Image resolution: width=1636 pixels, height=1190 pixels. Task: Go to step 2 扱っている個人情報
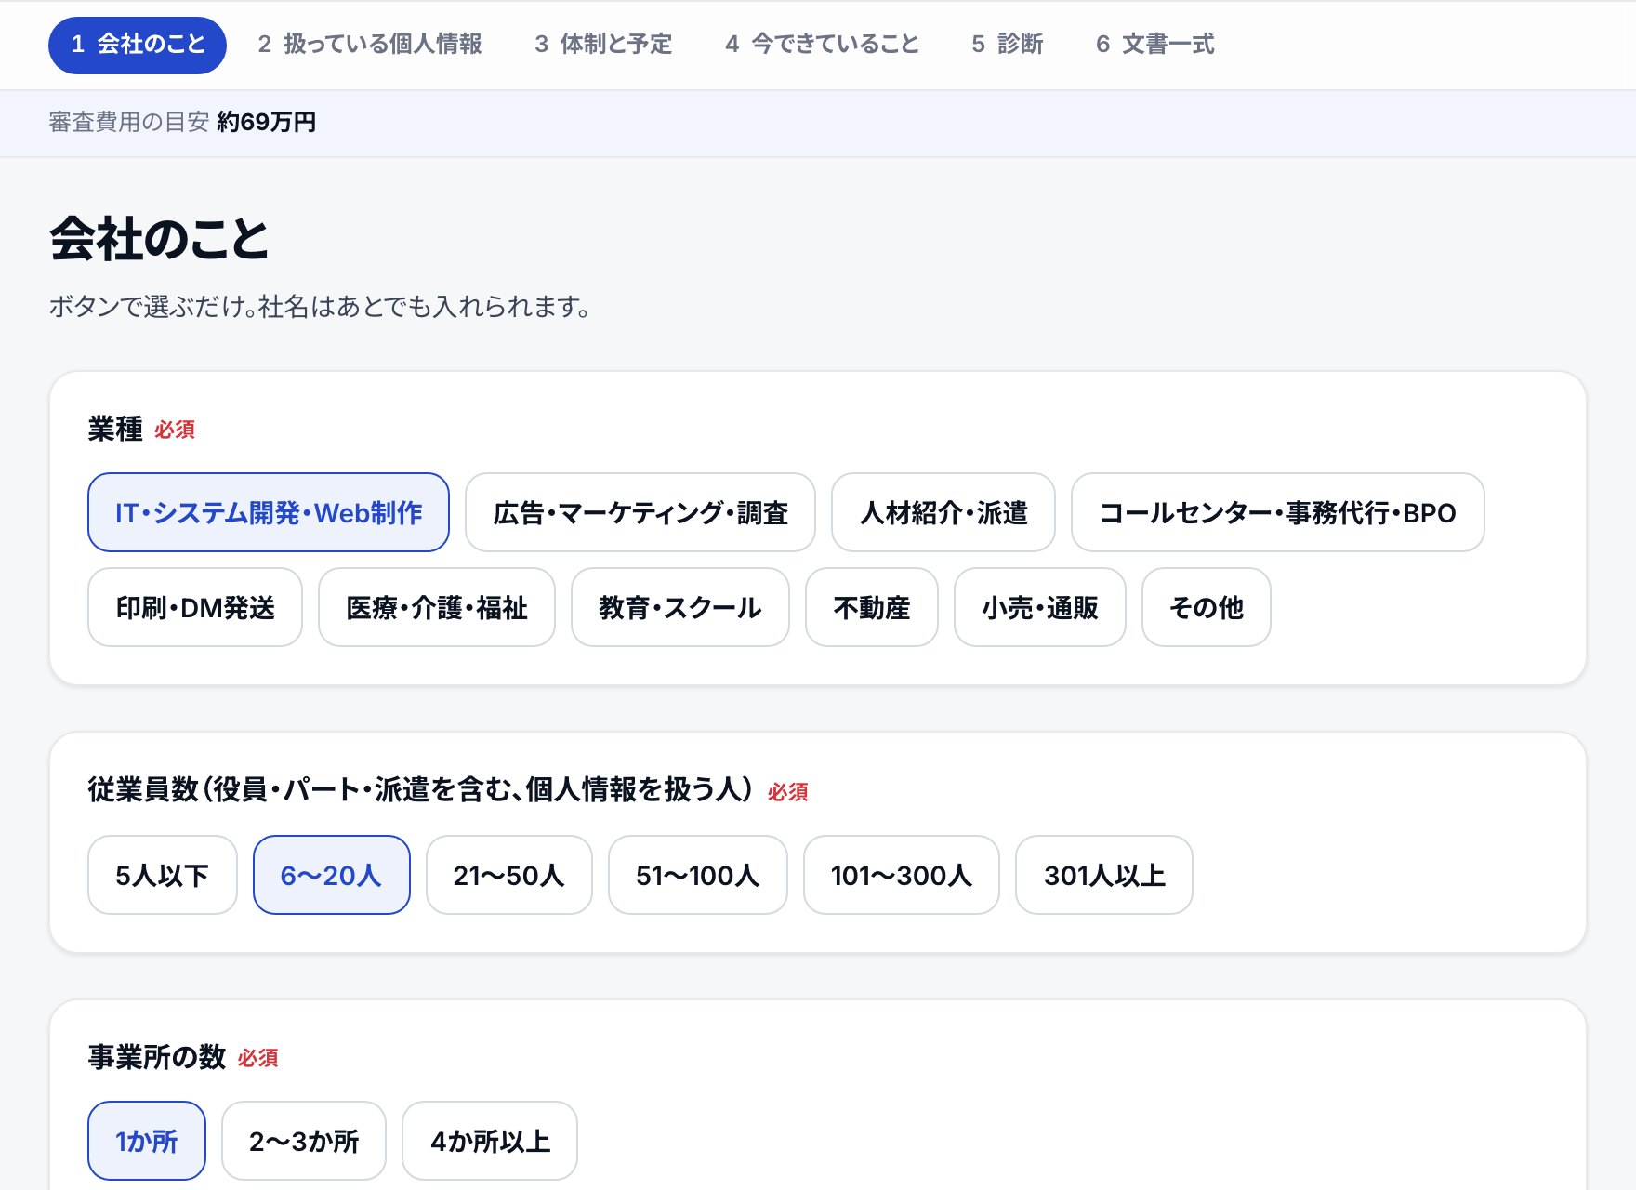coord(370,45)
